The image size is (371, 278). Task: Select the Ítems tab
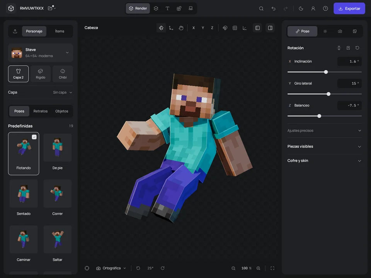tap(60, 31)
